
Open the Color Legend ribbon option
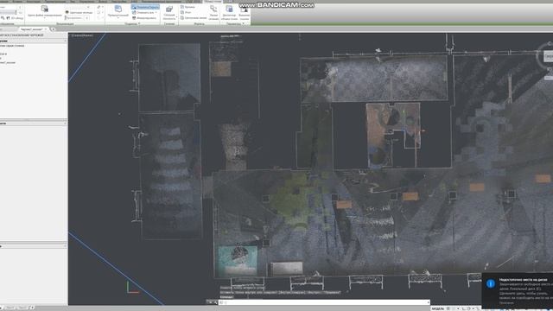click(x=79, y=12)
